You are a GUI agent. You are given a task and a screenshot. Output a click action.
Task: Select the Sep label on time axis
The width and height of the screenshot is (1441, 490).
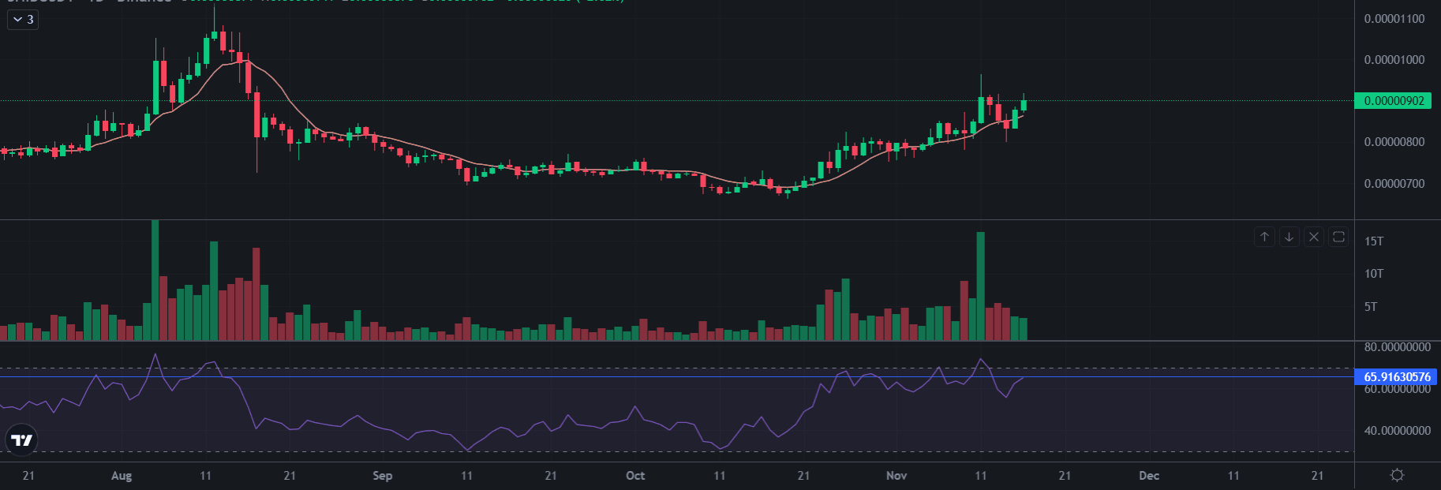(x=382, y=476)
